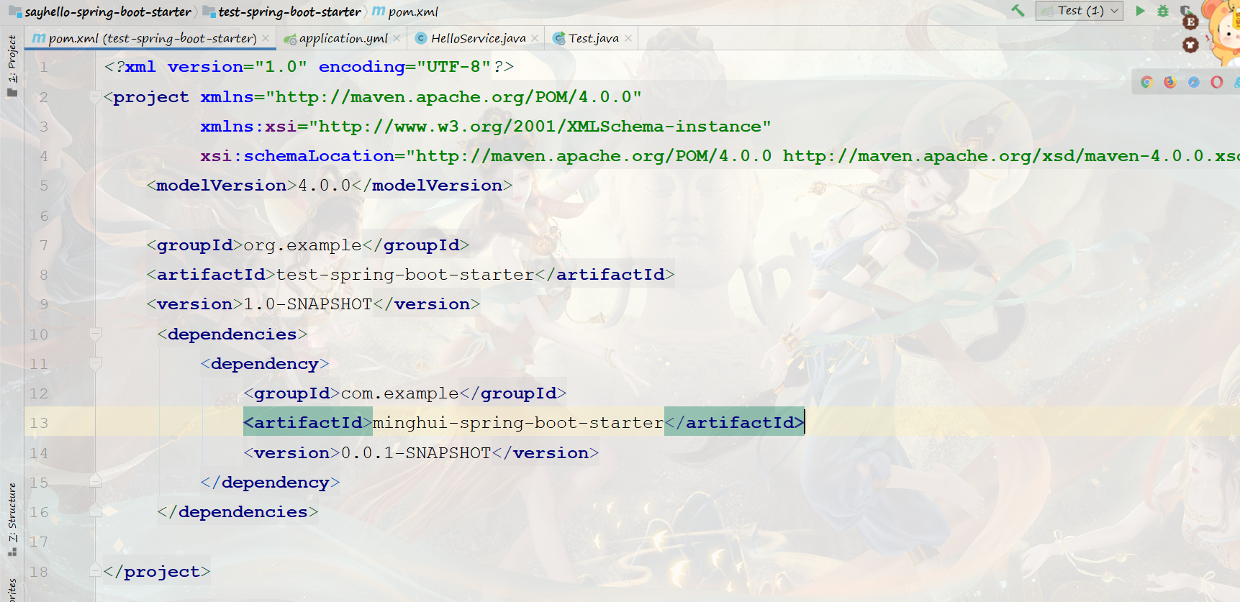
Task: Click line number 13 in the gutter
Action: tap(39, 423)
